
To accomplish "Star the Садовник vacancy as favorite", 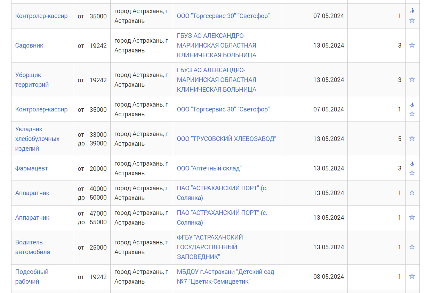I will click(412, 45).
